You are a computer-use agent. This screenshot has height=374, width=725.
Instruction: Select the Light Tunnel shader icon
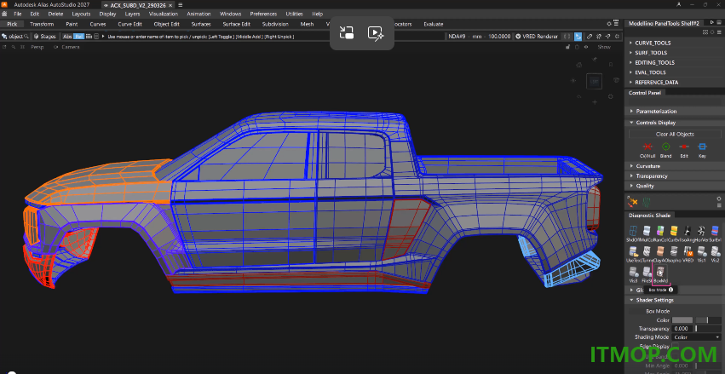tap(647, 251)
